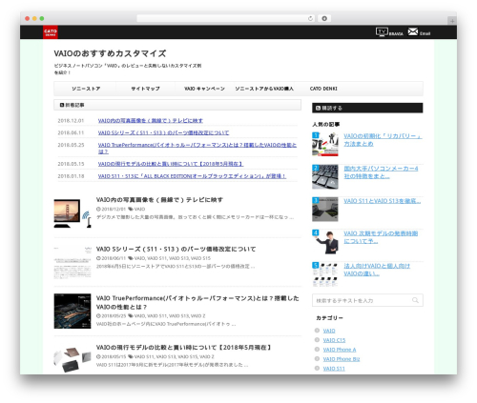The width and height of the screenshot is (477, 403).
Task: Open popular article 1 リカバリー link
Action: click(383, 140)
